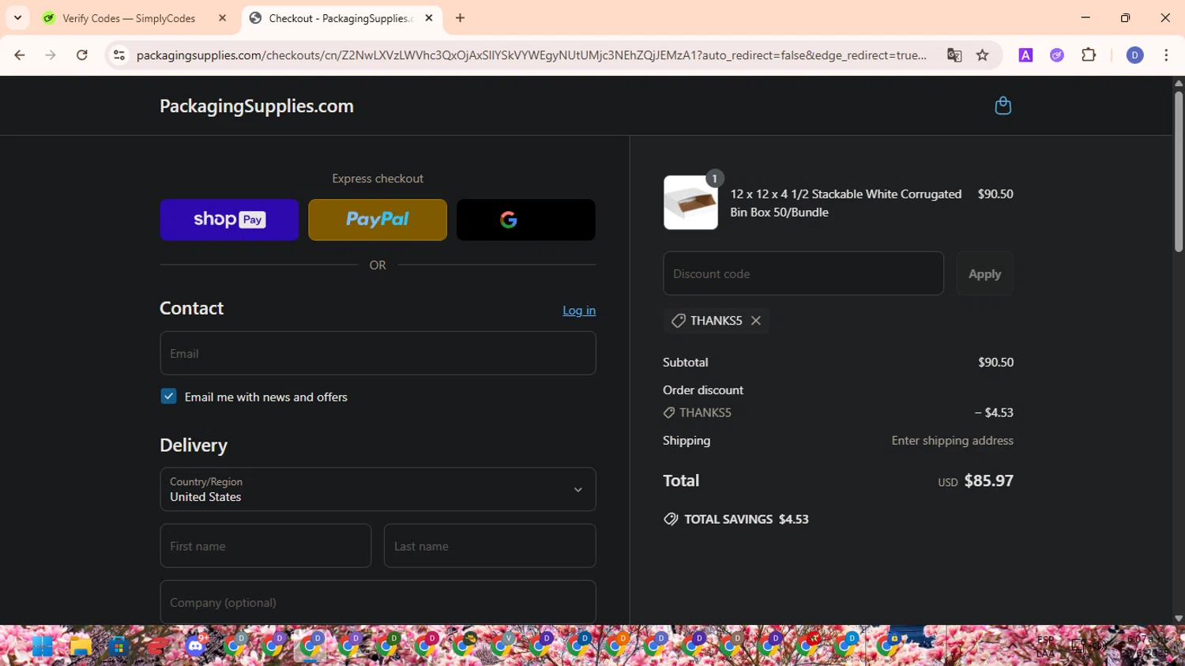Open the Windows Start menu
Screen dimensions: 1185x666
pyautogui.click(x=43, y=646)
